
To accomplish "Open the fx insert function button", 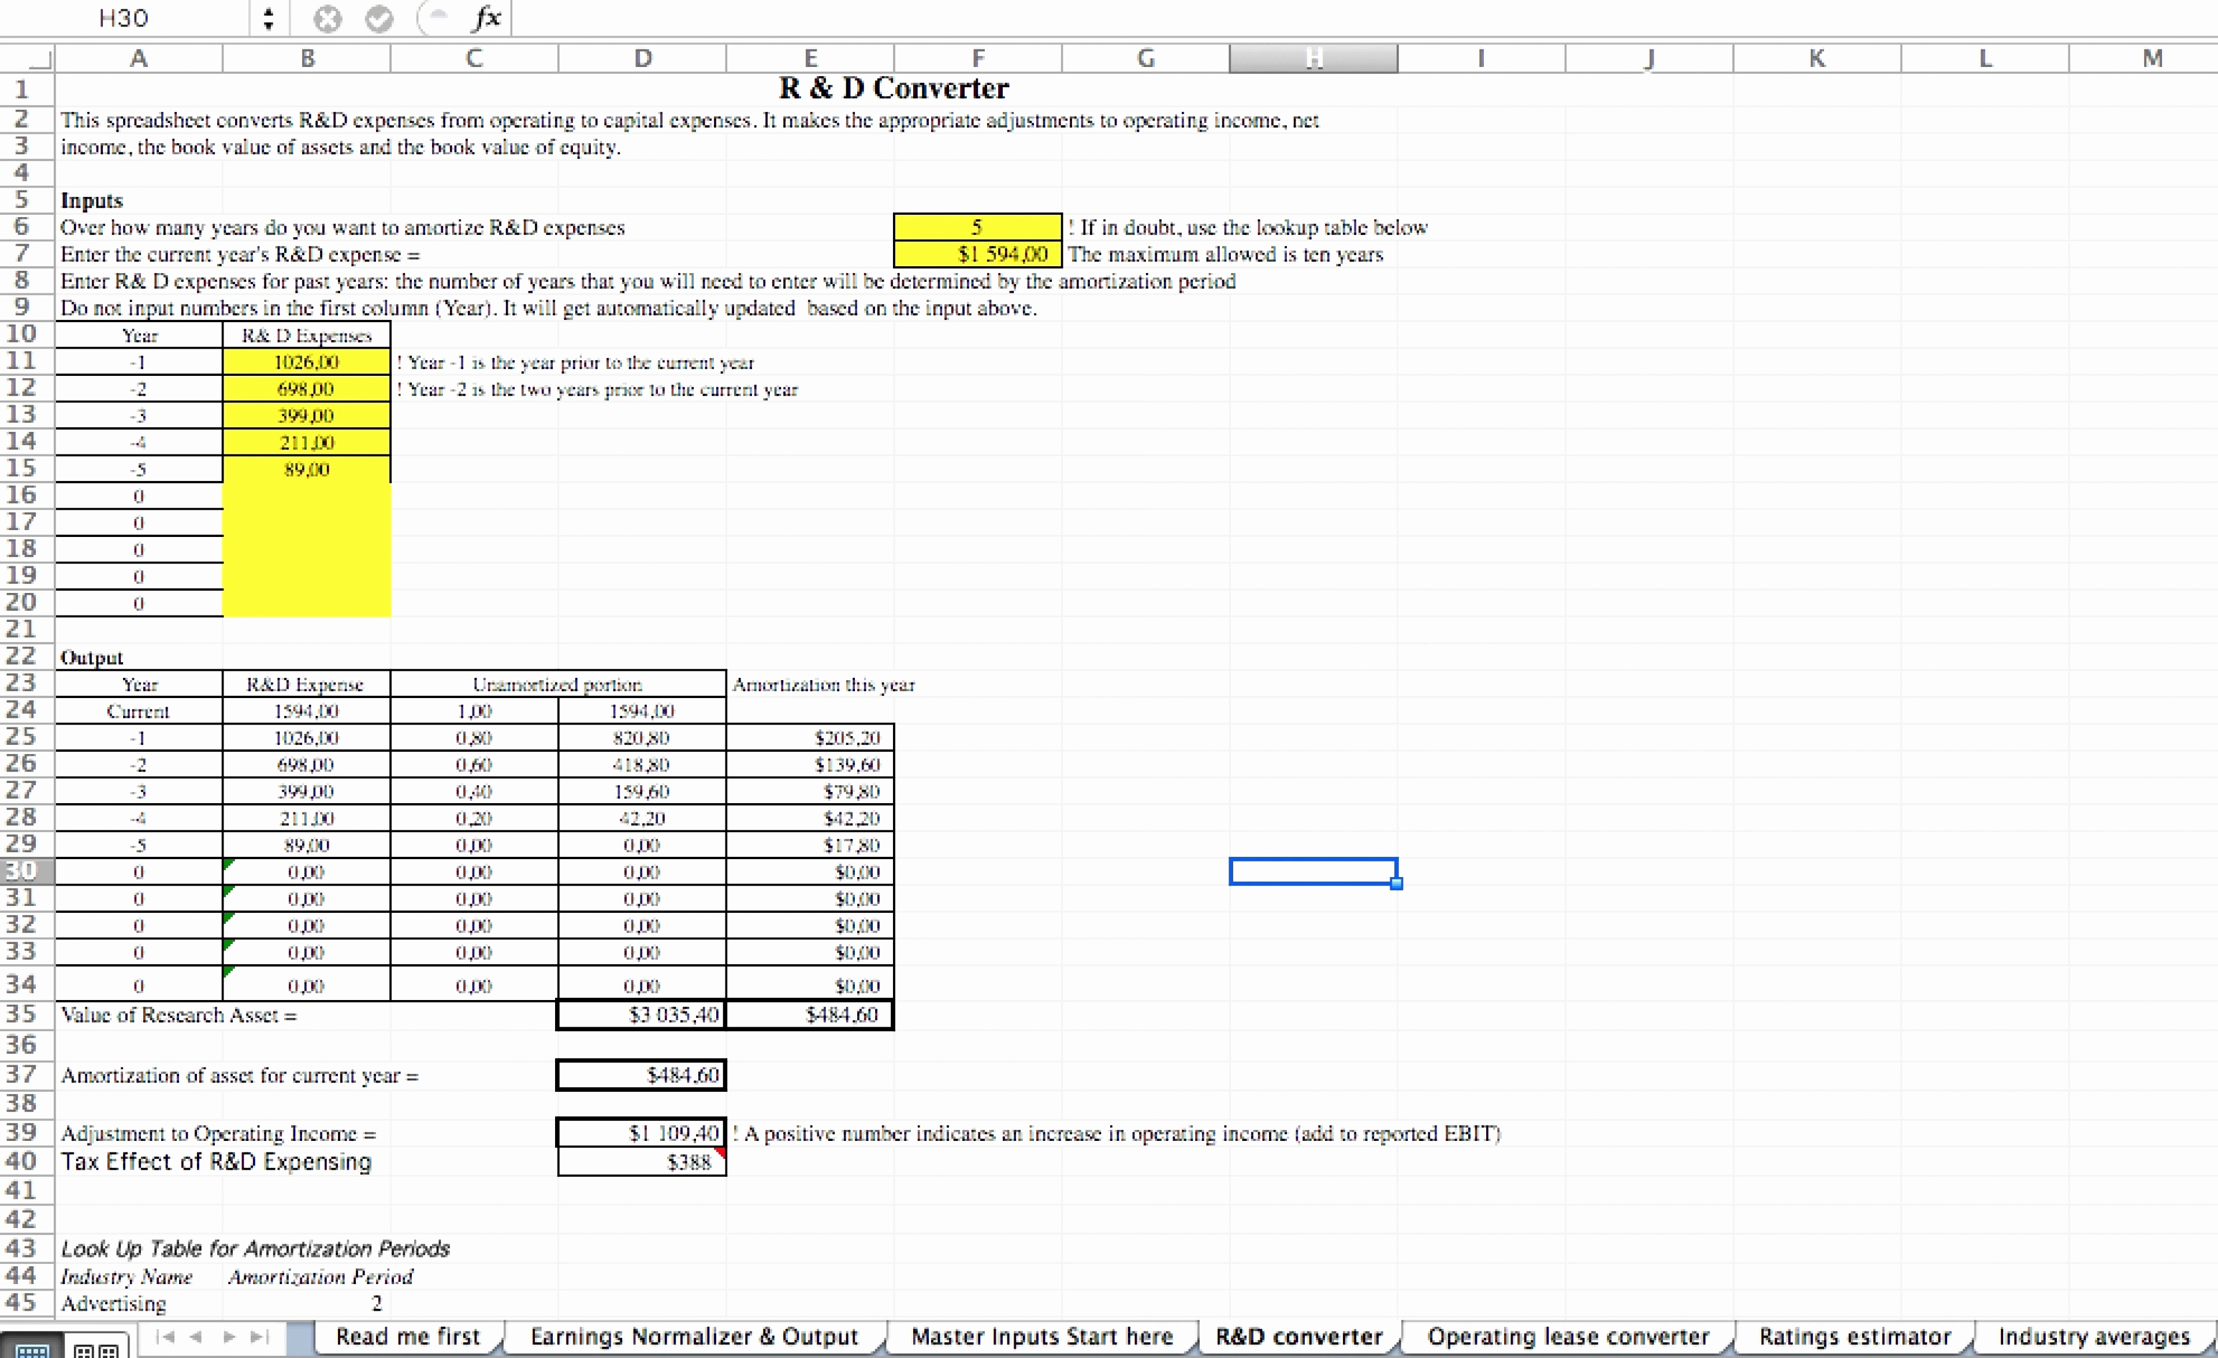I will pos(487,17).
